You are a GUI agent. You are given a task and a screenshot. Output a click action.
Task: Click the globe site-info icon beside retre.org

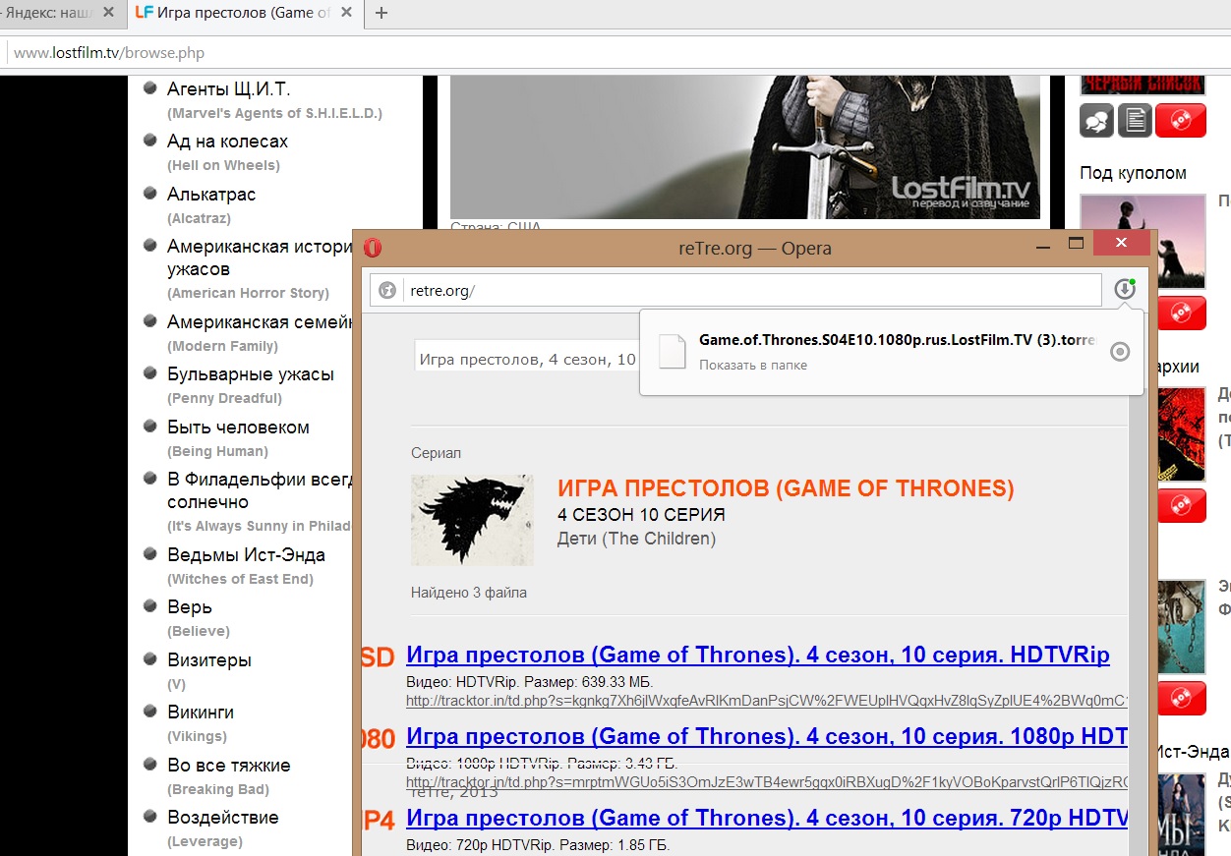(387, 290)
